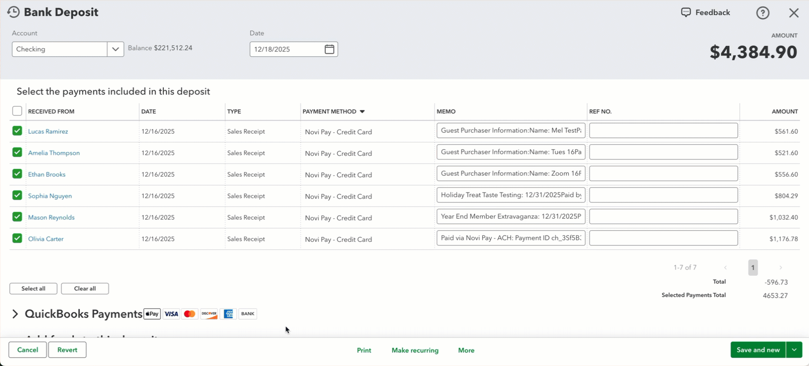Image resolution: width=809 pixels, height=366 pixels.
Task: Click the BANK payment icon
Action: 247,314
